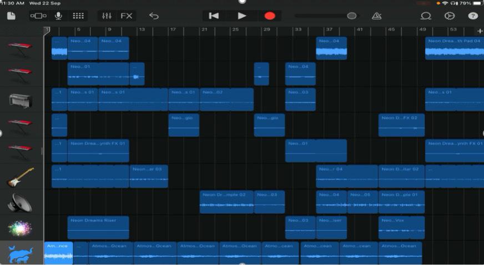484x265 pixels.
Task: Toggle the metronome
Action: [376, 16]
